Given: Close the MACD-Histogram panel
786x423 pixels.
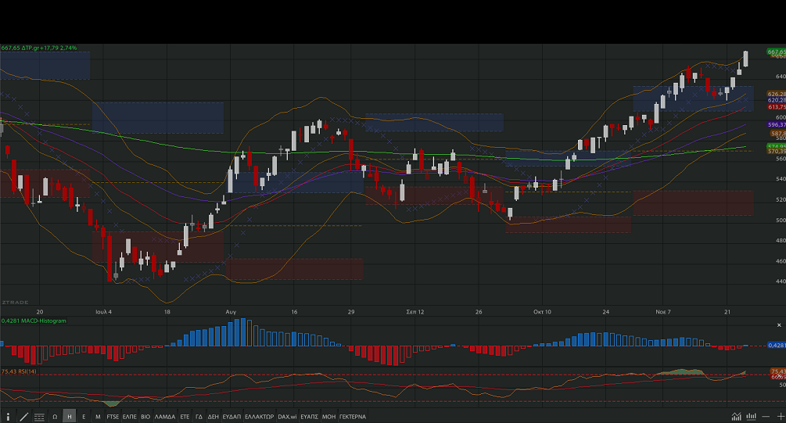Looking at the screenshot, I should 779,325.
